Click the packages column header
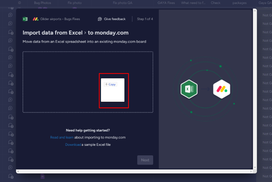Image resolution: width=272 pixels, height=182 pixels. click(x=239, y=3)
